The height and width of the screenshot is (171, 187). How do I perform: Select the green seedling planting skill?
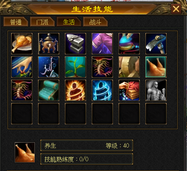coord(75,67)
